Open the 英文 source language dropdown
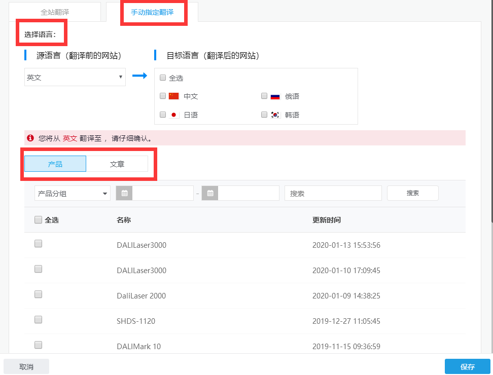493x375 pixels. pyautogui.click(x=75, y=78)
